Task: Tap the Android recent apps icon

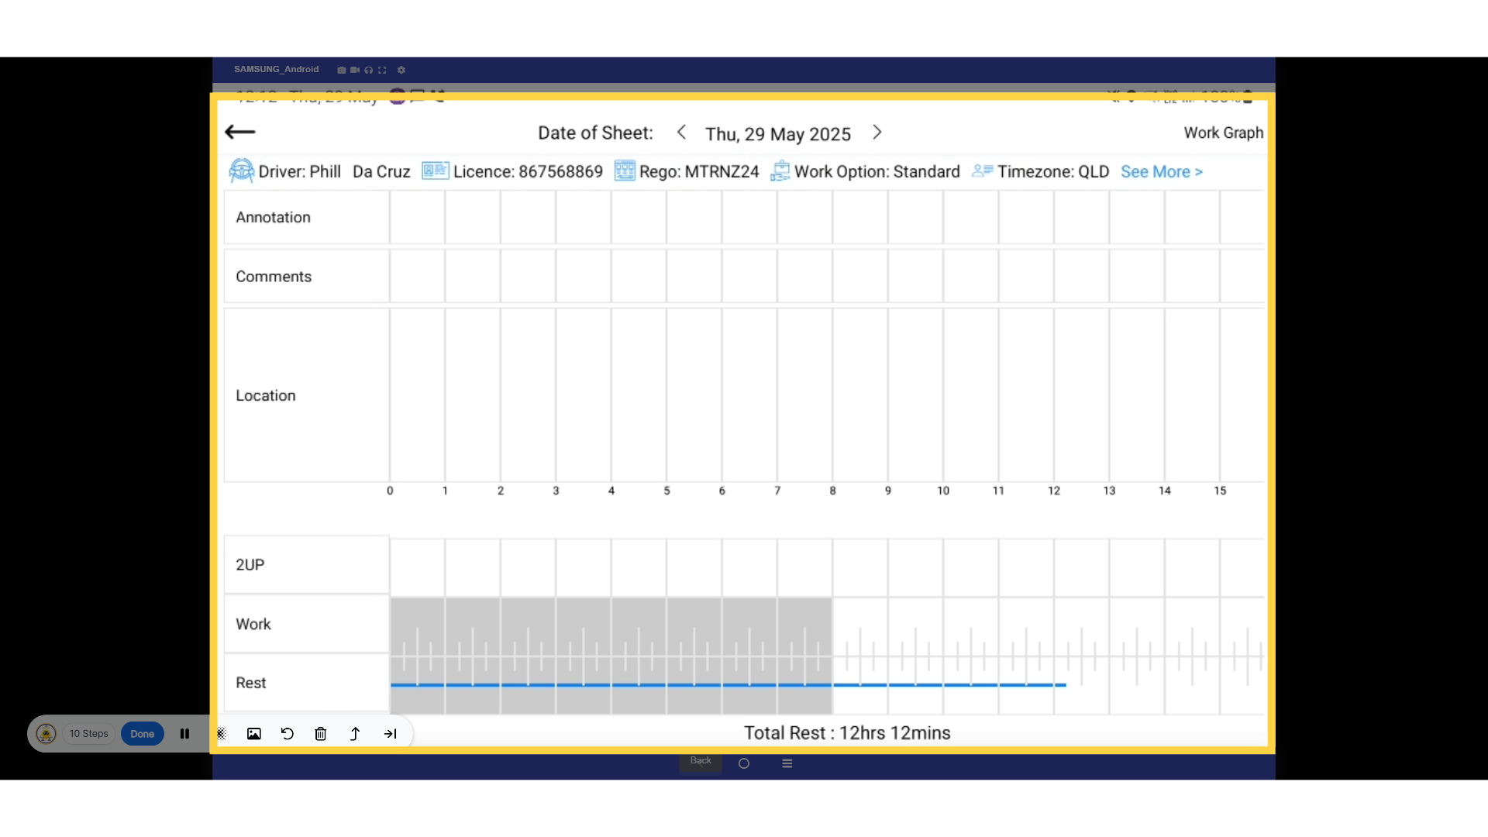Action: click(787, 763)
